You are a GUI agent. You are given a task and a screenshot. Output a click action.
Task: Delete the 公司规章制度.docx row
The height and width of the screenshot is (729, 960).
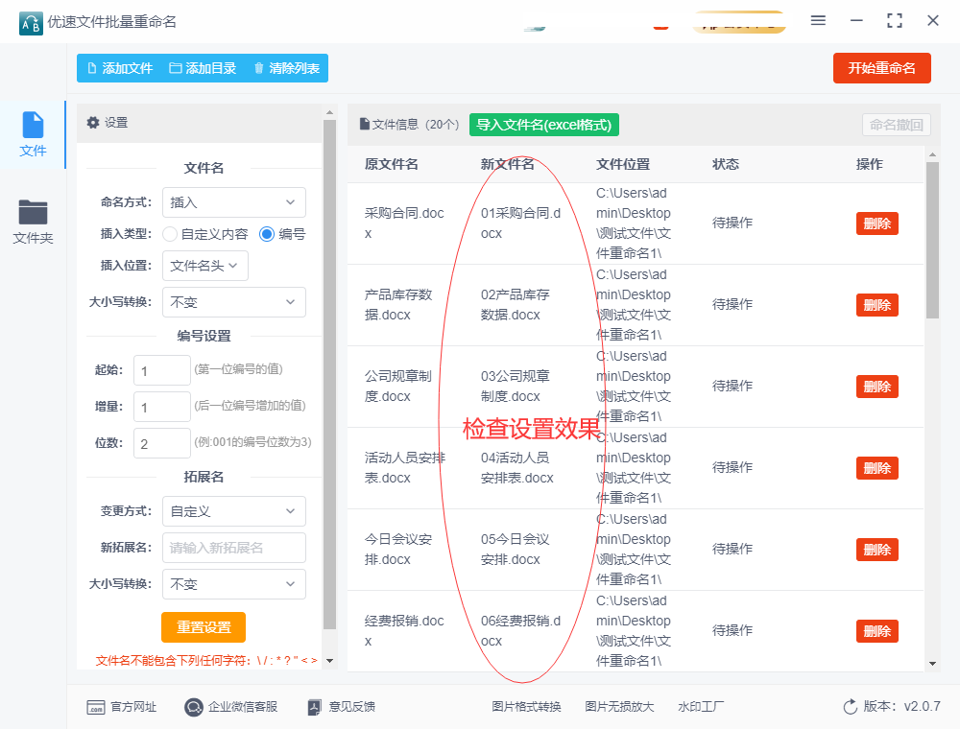pos(876,387)
